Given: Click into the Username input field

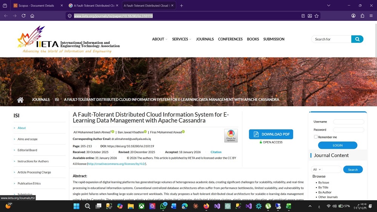Looking at the screenshot, I should pyautogui.click(x=348, y=122).
